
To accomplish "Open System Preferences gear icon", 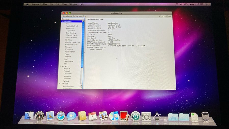I will pyautogui.click(x=146, y=116).
